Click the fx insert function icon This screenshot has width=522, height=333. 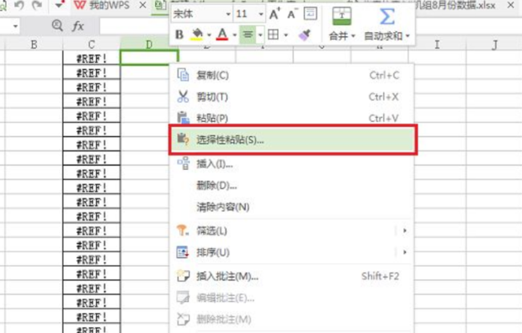[78, 25]
